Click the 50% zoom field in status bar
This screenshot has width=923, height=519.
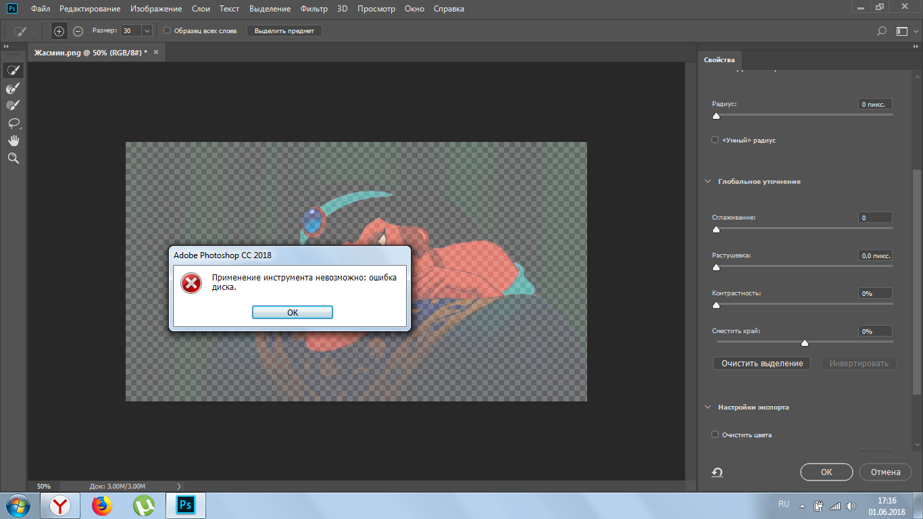(x=44, y=486)
